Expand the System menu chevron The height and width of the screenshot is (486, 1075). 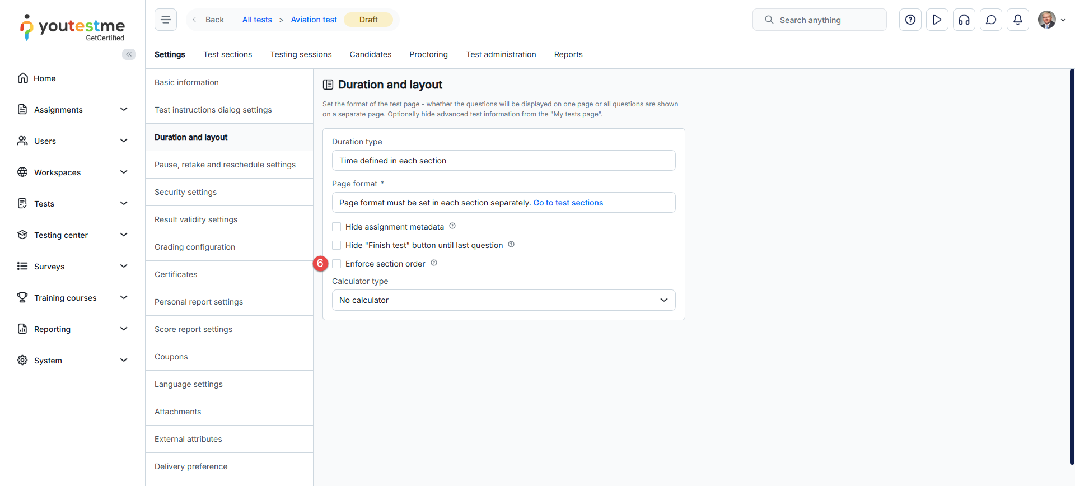pos(124,360)
